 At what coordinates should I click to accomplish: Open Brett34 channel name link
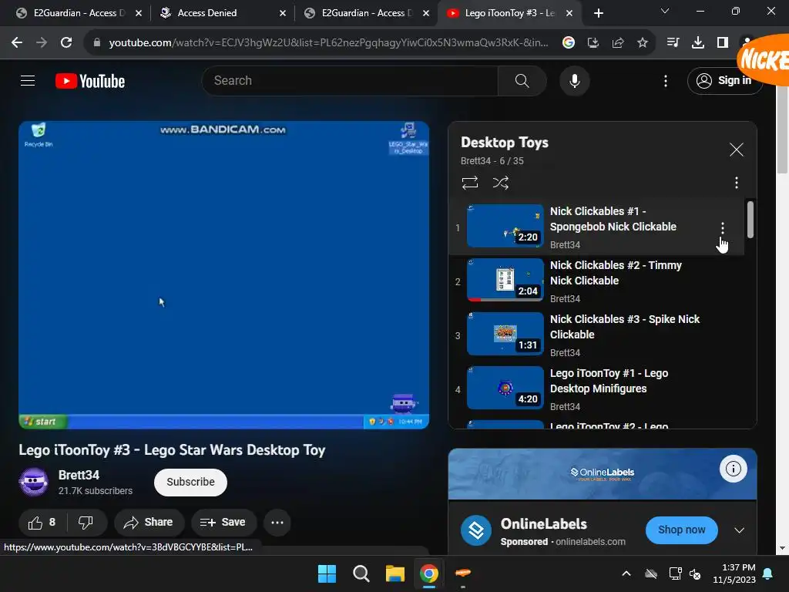tap(79, 475)
